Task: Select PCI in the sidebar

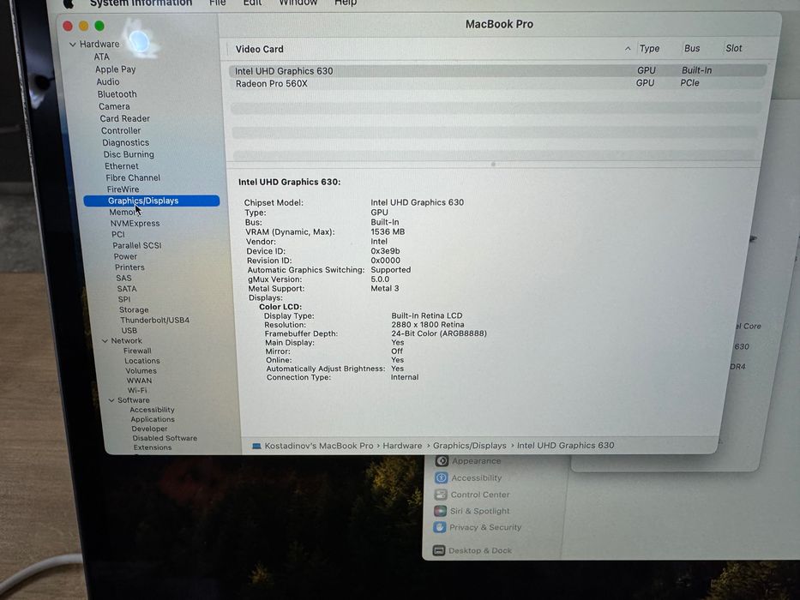Action: (117, 235)
